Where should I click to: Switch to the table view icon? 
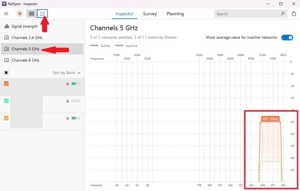pos(31,14)
